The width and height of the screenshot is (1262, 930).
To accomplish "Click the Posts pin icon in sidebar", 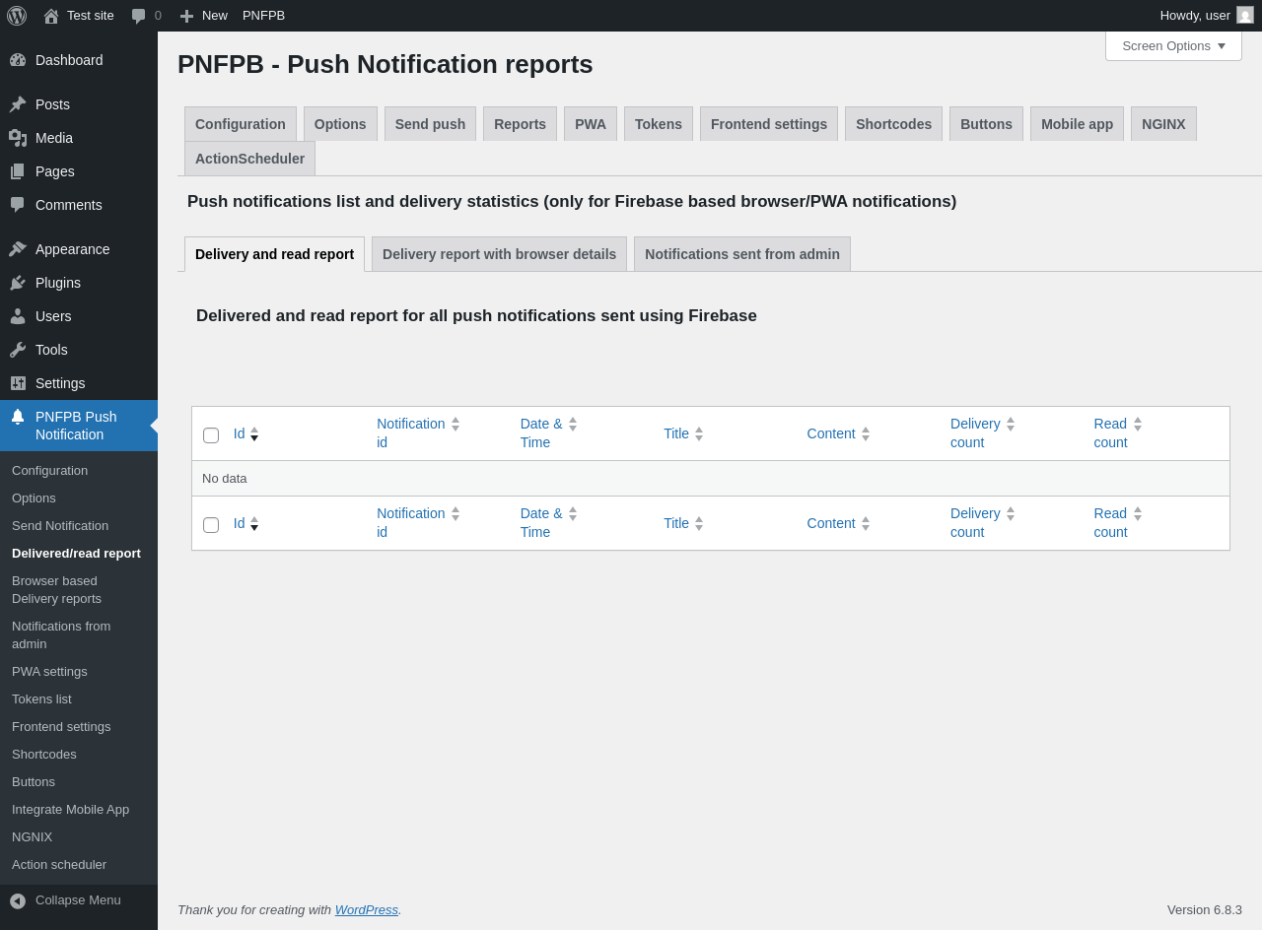I will (x=18, y=104).
